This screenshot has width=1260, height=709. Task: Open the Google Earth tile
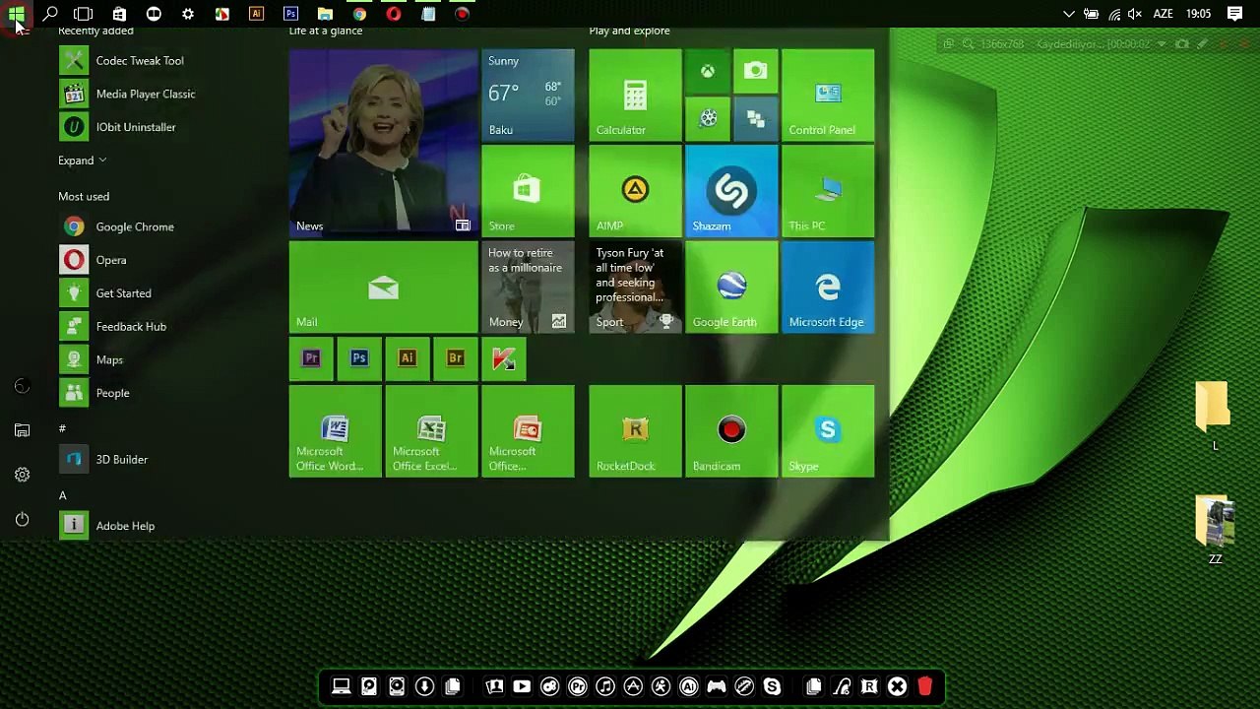coord(731,288)
